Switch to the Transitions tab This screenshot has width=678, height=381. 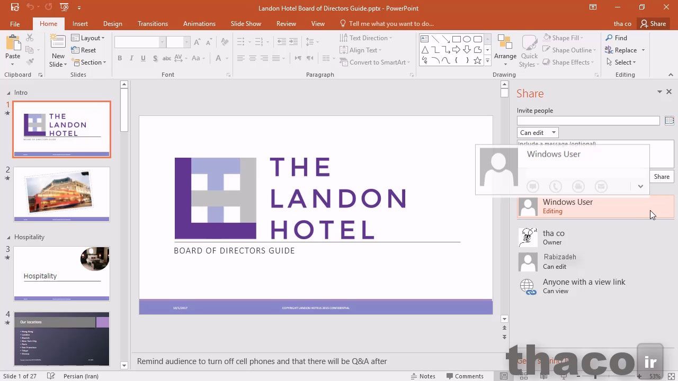[153, 24]
